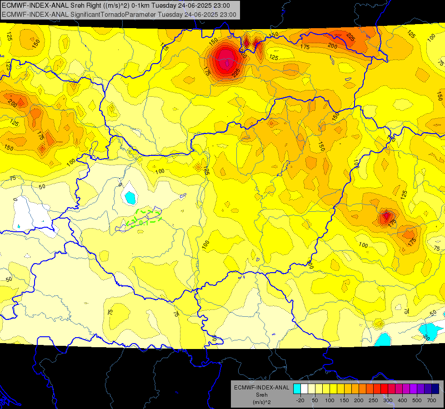Click the legend label 250
Image resolution: width=445 pixels, height=409 pixels.
click(x=373, y=400)
